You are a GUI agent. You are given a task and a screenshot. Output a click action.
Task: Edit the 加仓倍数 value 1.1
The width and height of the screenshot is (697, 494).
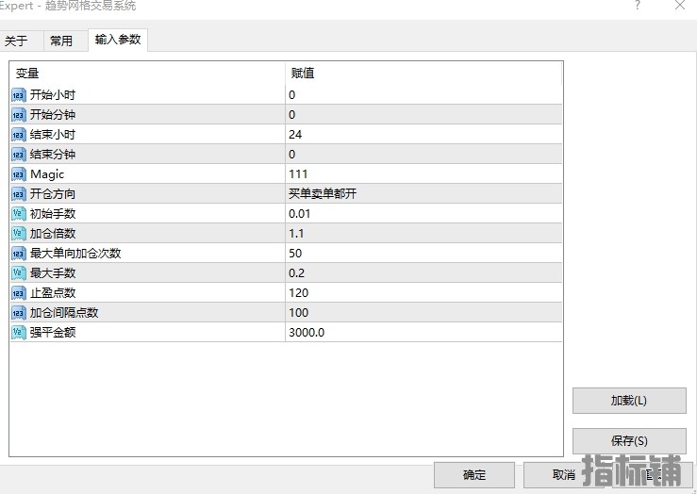[x=423, y=234]
